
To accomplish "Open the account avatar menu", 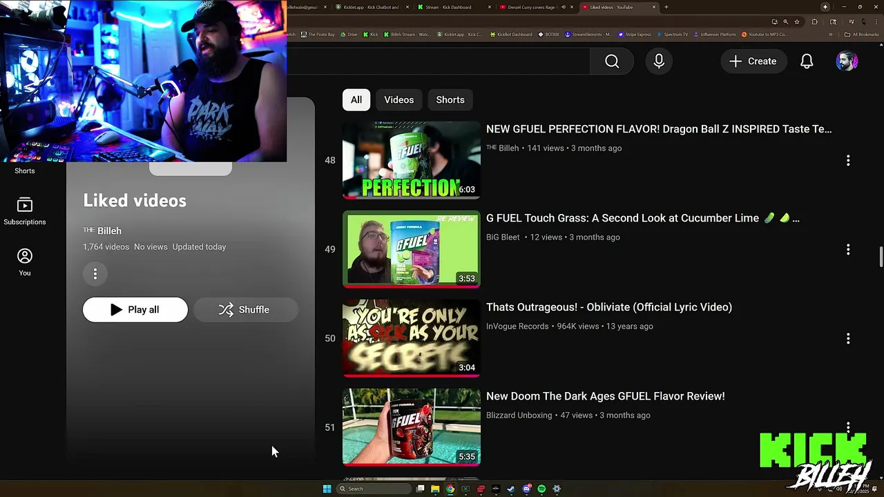I will 847,61.
